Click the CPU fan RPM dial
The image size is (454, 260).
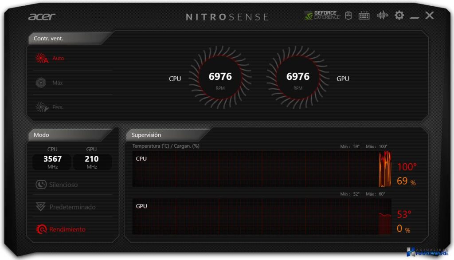220,79
